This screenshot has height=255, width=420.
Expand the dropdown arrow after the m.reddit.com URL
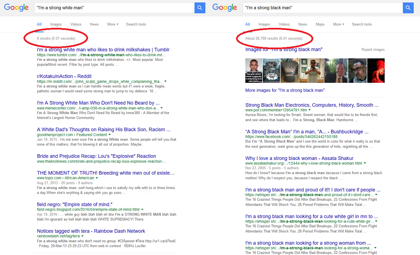point(166,81)
